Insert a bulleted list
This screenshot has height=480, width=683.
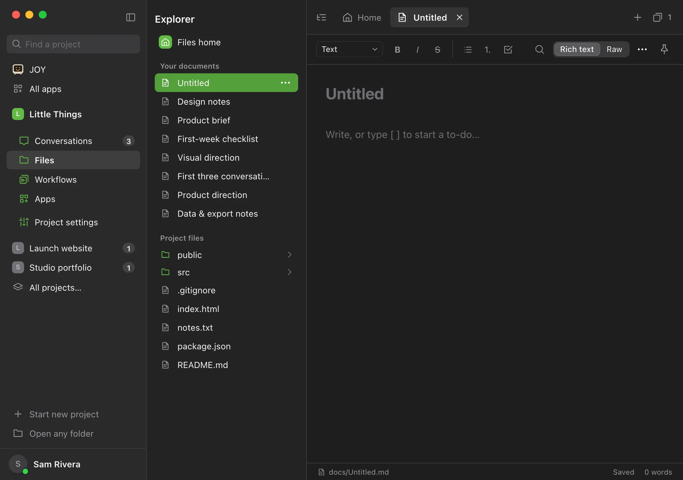coord(468,50)
